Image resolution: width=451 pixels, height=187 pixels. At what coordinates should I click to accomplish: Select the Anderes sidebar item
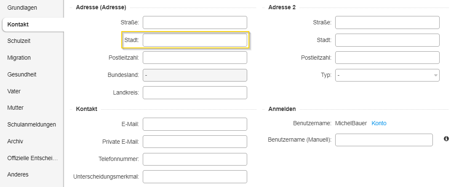18,174
